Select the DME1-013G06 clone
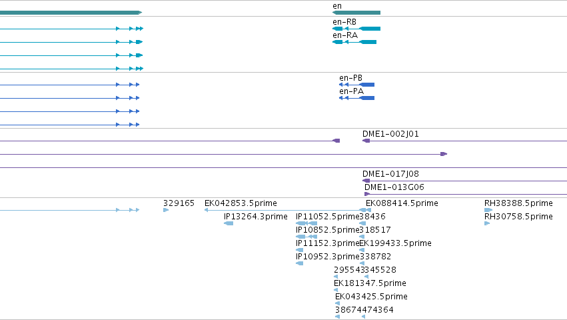This screenshot has width=567, height=320. pos(466,195)
